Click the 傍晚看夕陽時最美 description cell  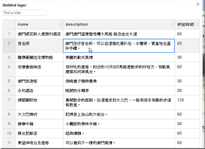coord(119,81)
